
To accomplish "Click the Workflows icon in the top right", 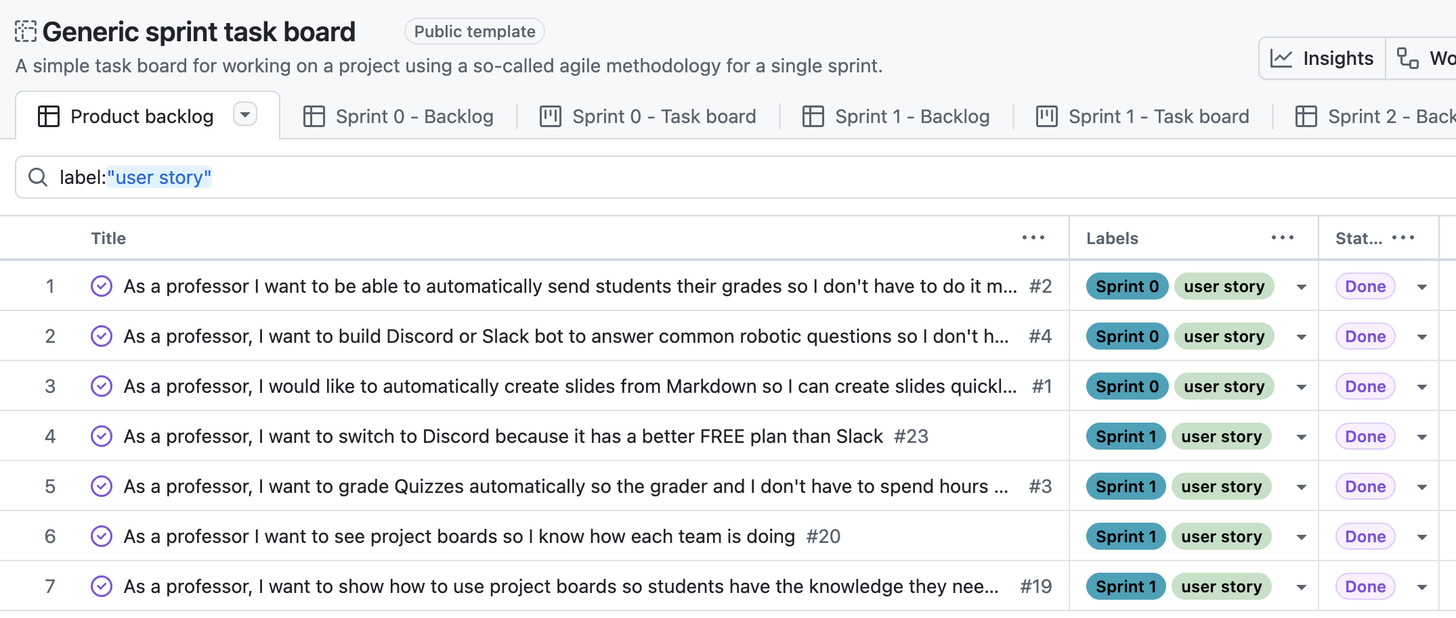I will click(1408, 59).
